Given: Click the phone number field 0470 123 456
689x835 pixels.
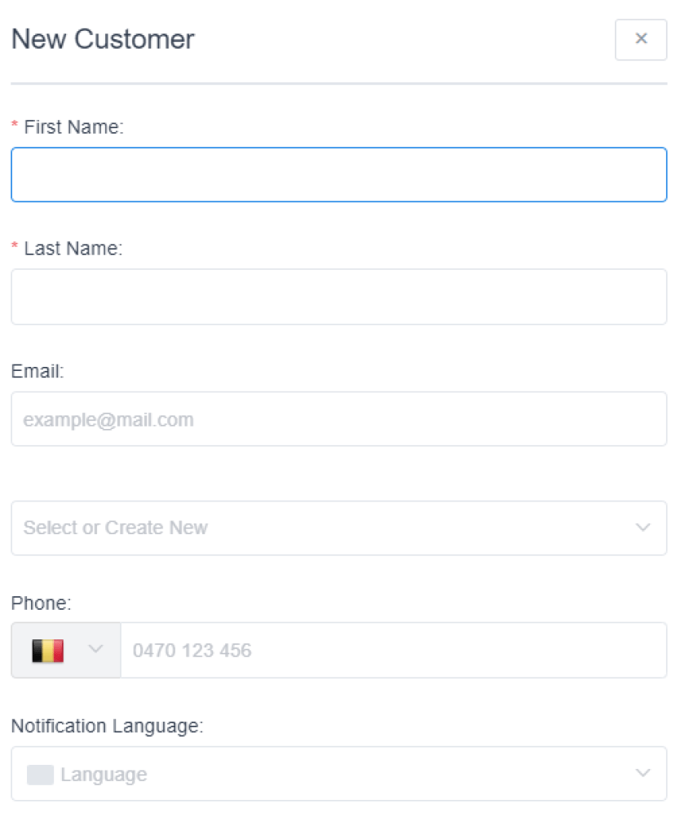Looking at the screenshot, I should point(393,651).
